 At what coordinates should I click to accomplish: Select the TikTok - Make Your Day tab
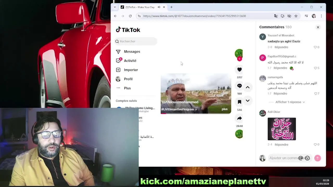coord(143,7)
